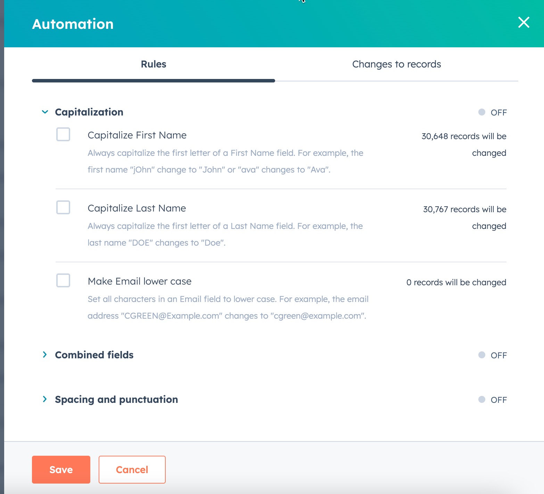
Task: Click the Capitalize First Name label
Action: pyautogui.click(x=137, y=135)
